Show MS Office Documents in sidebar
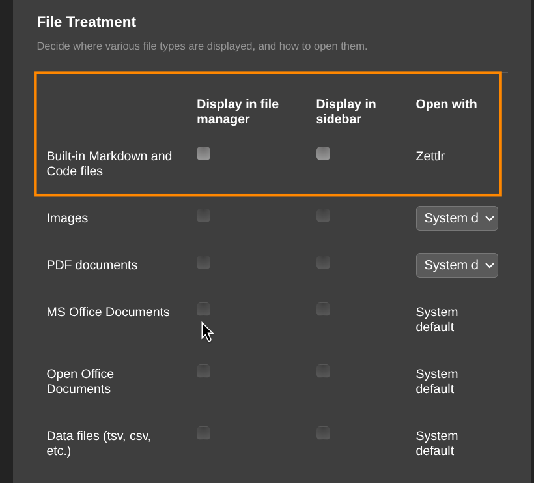Image resolution: width=534 pixels, height=483 pixels. 323,309
